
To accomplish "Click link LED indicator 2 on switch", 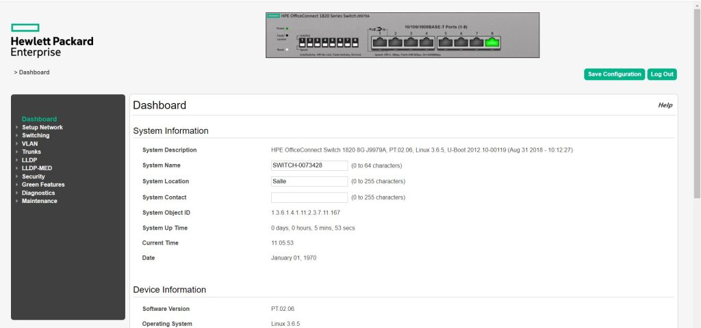I will click(310, 42).
